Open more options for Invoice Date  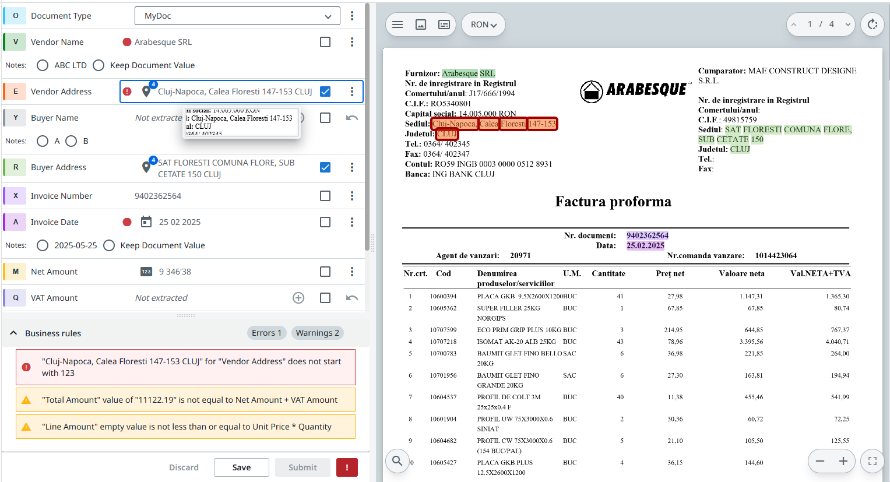(352, 222)
